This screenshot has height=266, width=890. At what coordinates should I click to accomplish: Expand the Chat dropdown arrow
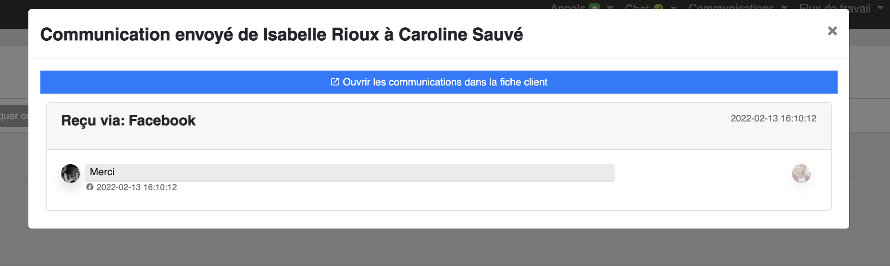[x=674, y=8]
